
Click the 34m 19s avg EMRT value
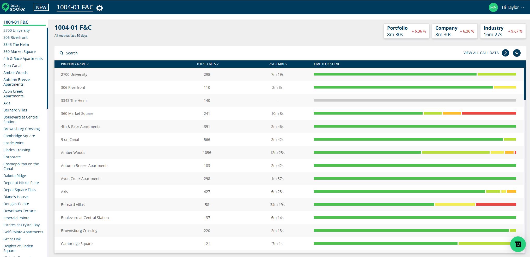point(277,205)
